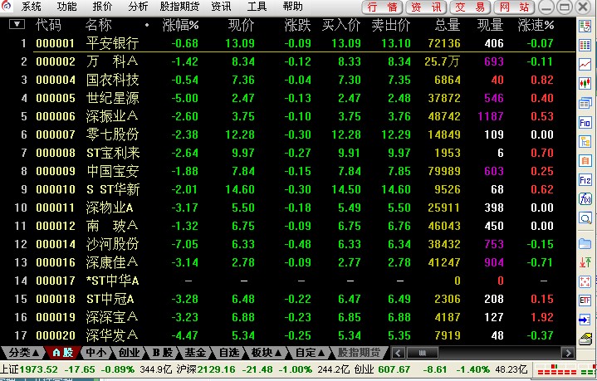Click the horizontal scrollbar thumb

[x=423, y=353]
